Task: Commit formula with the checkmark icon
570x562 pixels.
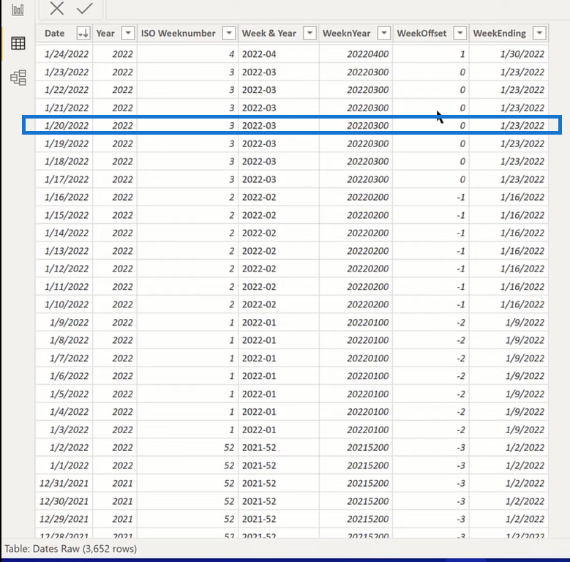Action: 84,8
